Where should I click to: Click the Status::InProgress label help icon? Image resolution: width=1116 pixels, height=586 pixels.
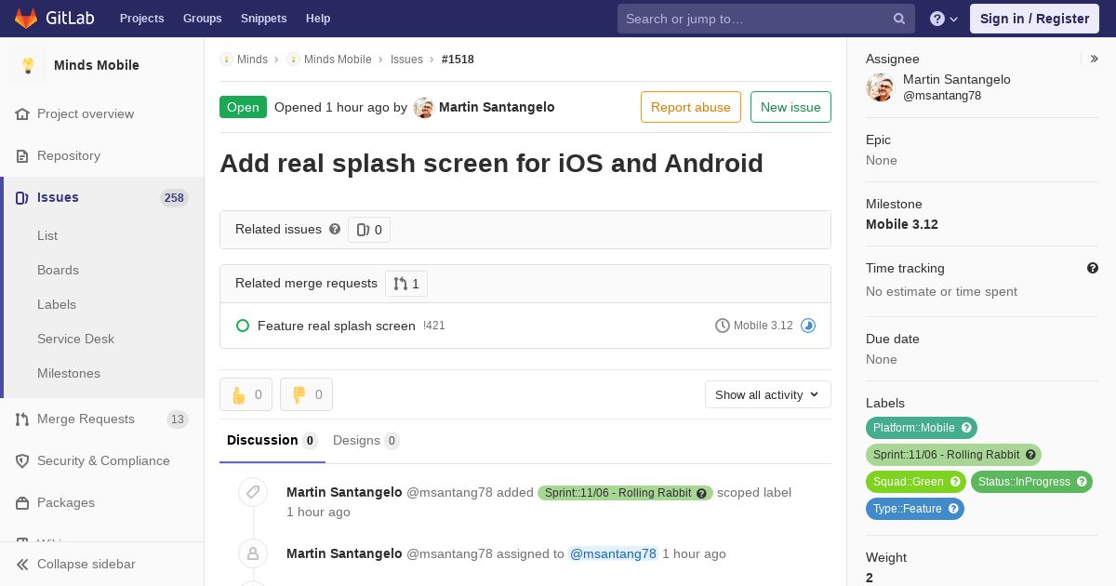pos(1082,482)
